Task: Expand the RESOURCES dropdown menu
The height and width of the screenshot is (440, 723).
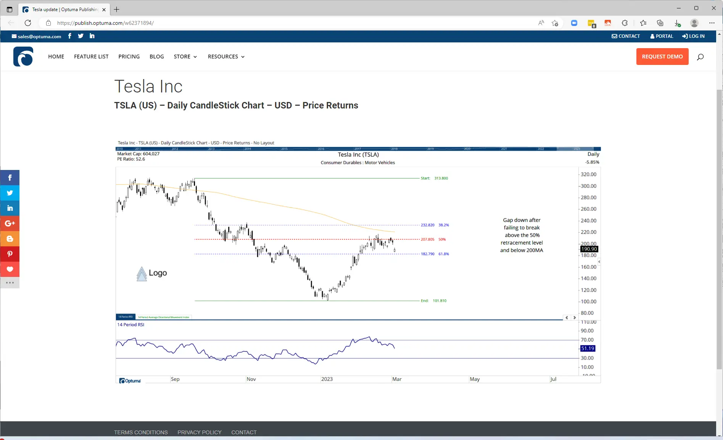Action: point(226,57)
